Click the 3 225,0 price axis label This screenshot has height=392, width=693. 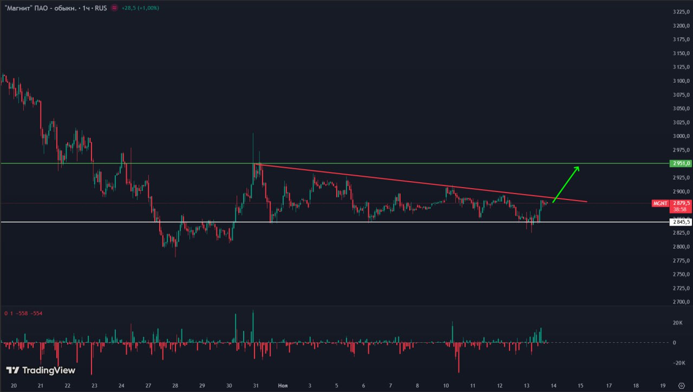pyautogui.click(x=680, y=12)
